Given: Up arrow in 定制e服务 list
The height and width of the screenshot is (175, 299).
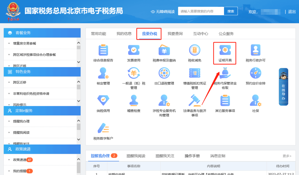Looking at the screenshot, I should [x=79, y=121].
